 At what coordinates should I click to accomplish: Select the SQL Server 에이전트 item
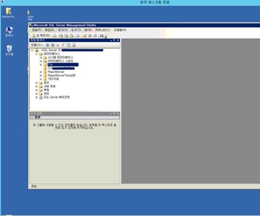point(57,97)
